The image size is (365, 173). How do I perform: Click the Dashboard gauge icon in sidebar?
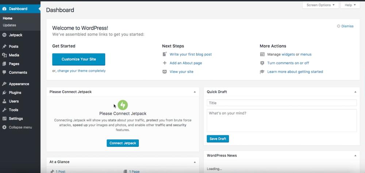tap(4, 9)
